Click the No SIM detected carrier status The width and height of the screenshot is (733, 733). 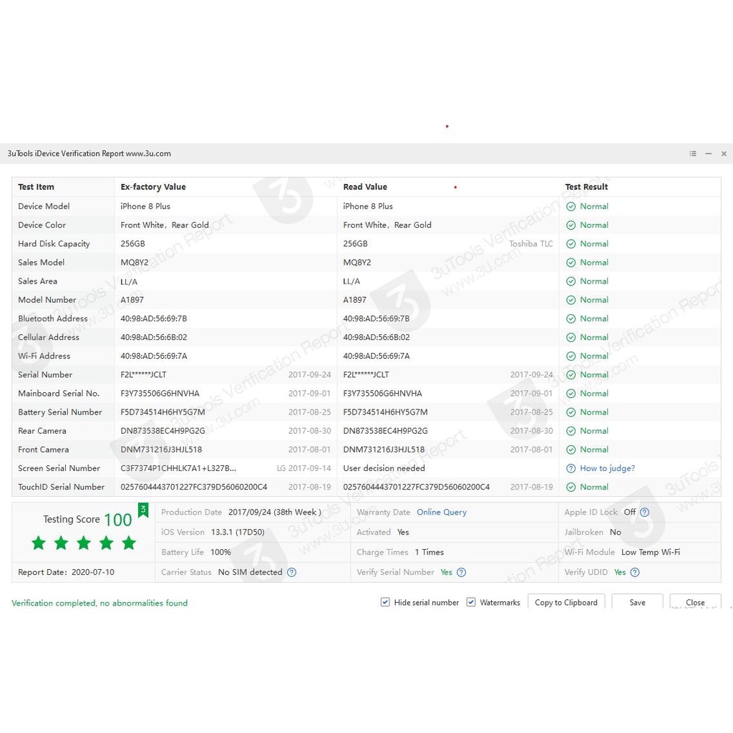tap(250, 572)
